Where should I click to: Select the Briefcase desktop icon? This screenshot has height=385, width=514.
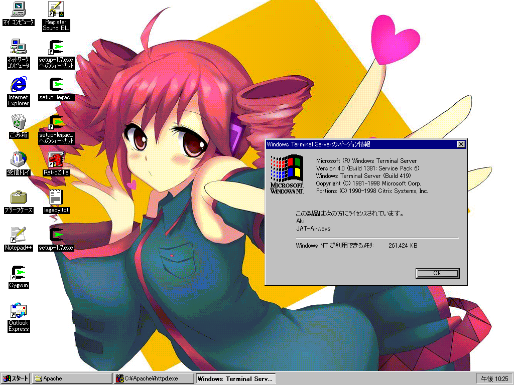click(19, 197)
